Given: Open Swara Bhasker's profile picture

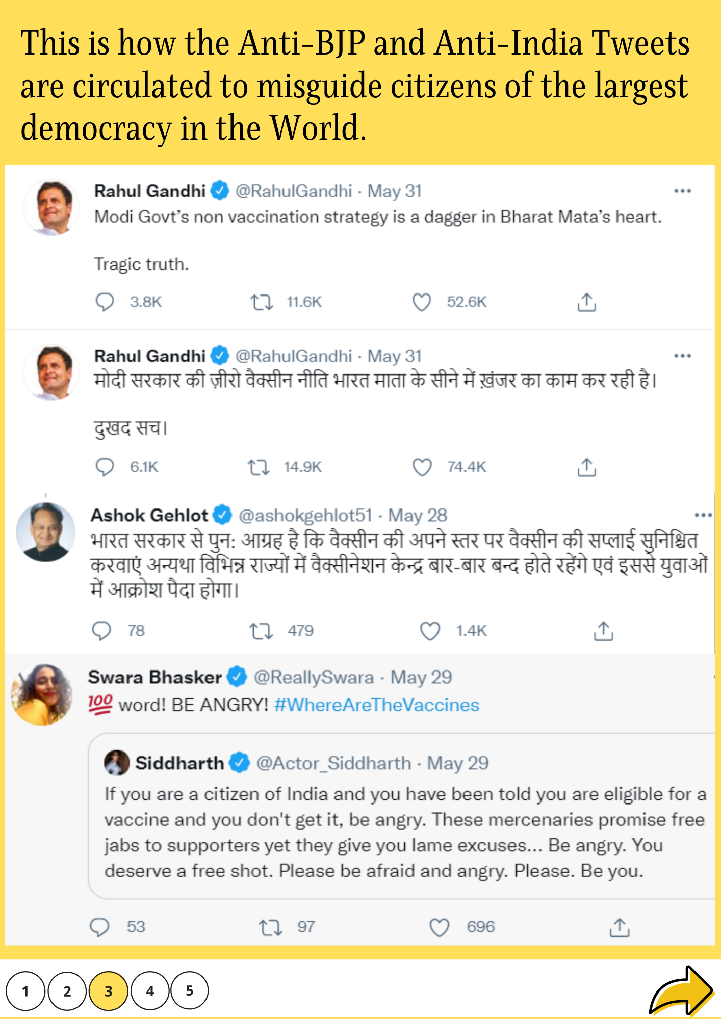Looking at the screenshot, I should pyautogui.click(x=42, y=694).
